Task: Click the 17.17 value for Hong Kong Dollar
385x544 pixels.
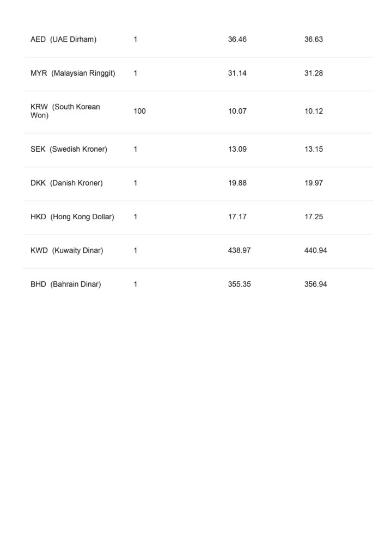Action: click(237, 217)
